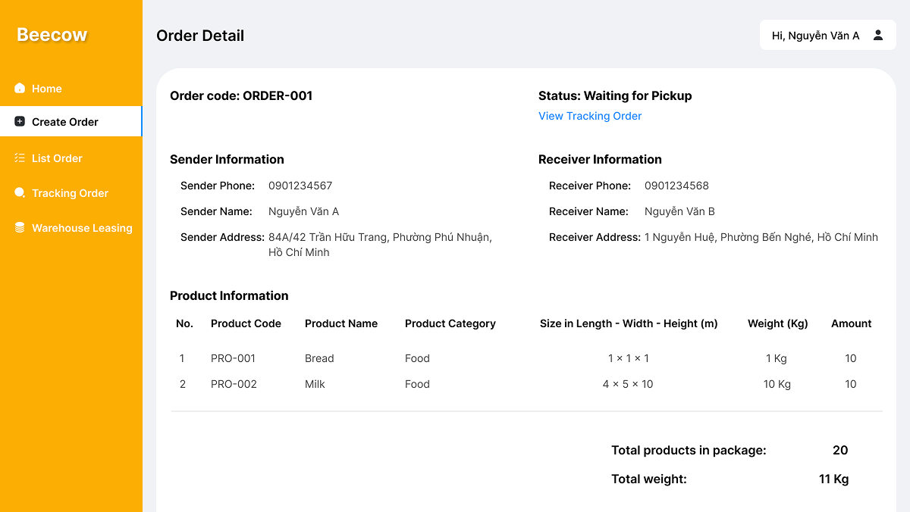Click the Create Order plus icon
The image size is (910, 512).
click(20, 122)
